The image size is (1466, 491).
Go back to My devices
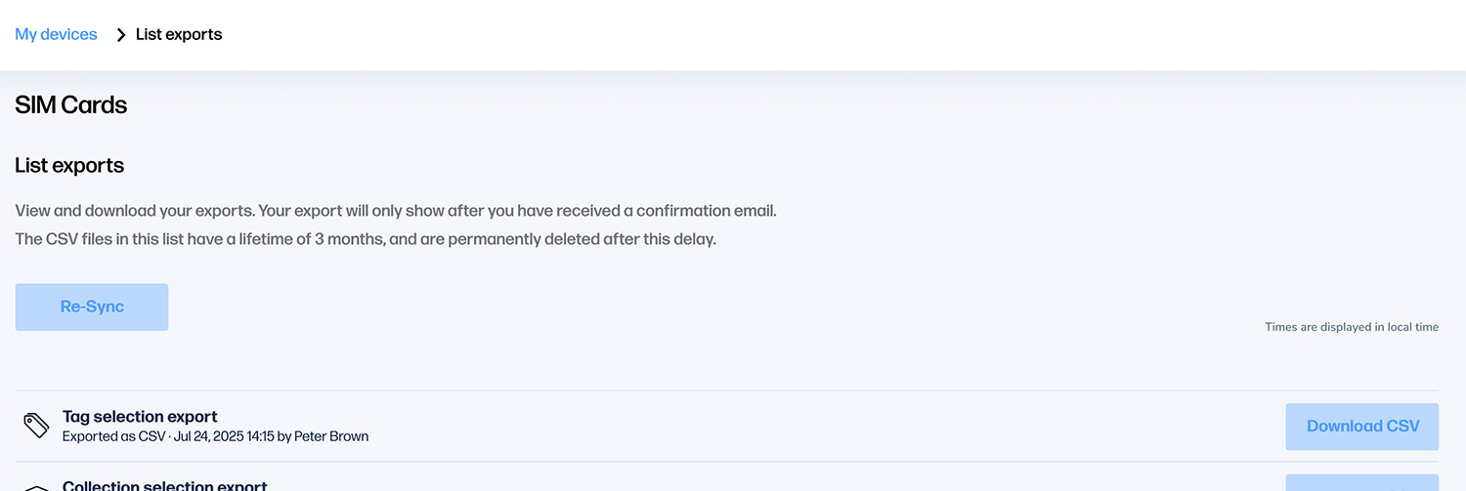click(x=56, y=34)
